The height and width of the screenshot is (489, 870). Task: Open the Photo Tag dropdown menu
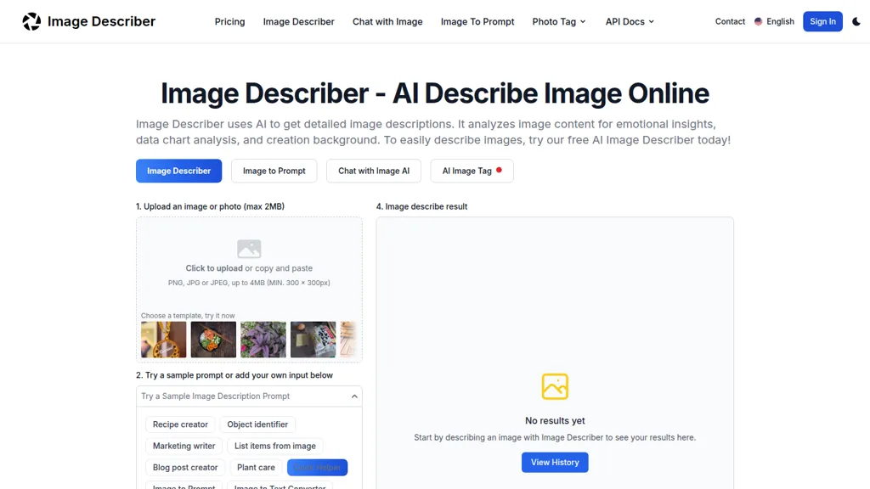pyautogui.click(x=559, y=21)
